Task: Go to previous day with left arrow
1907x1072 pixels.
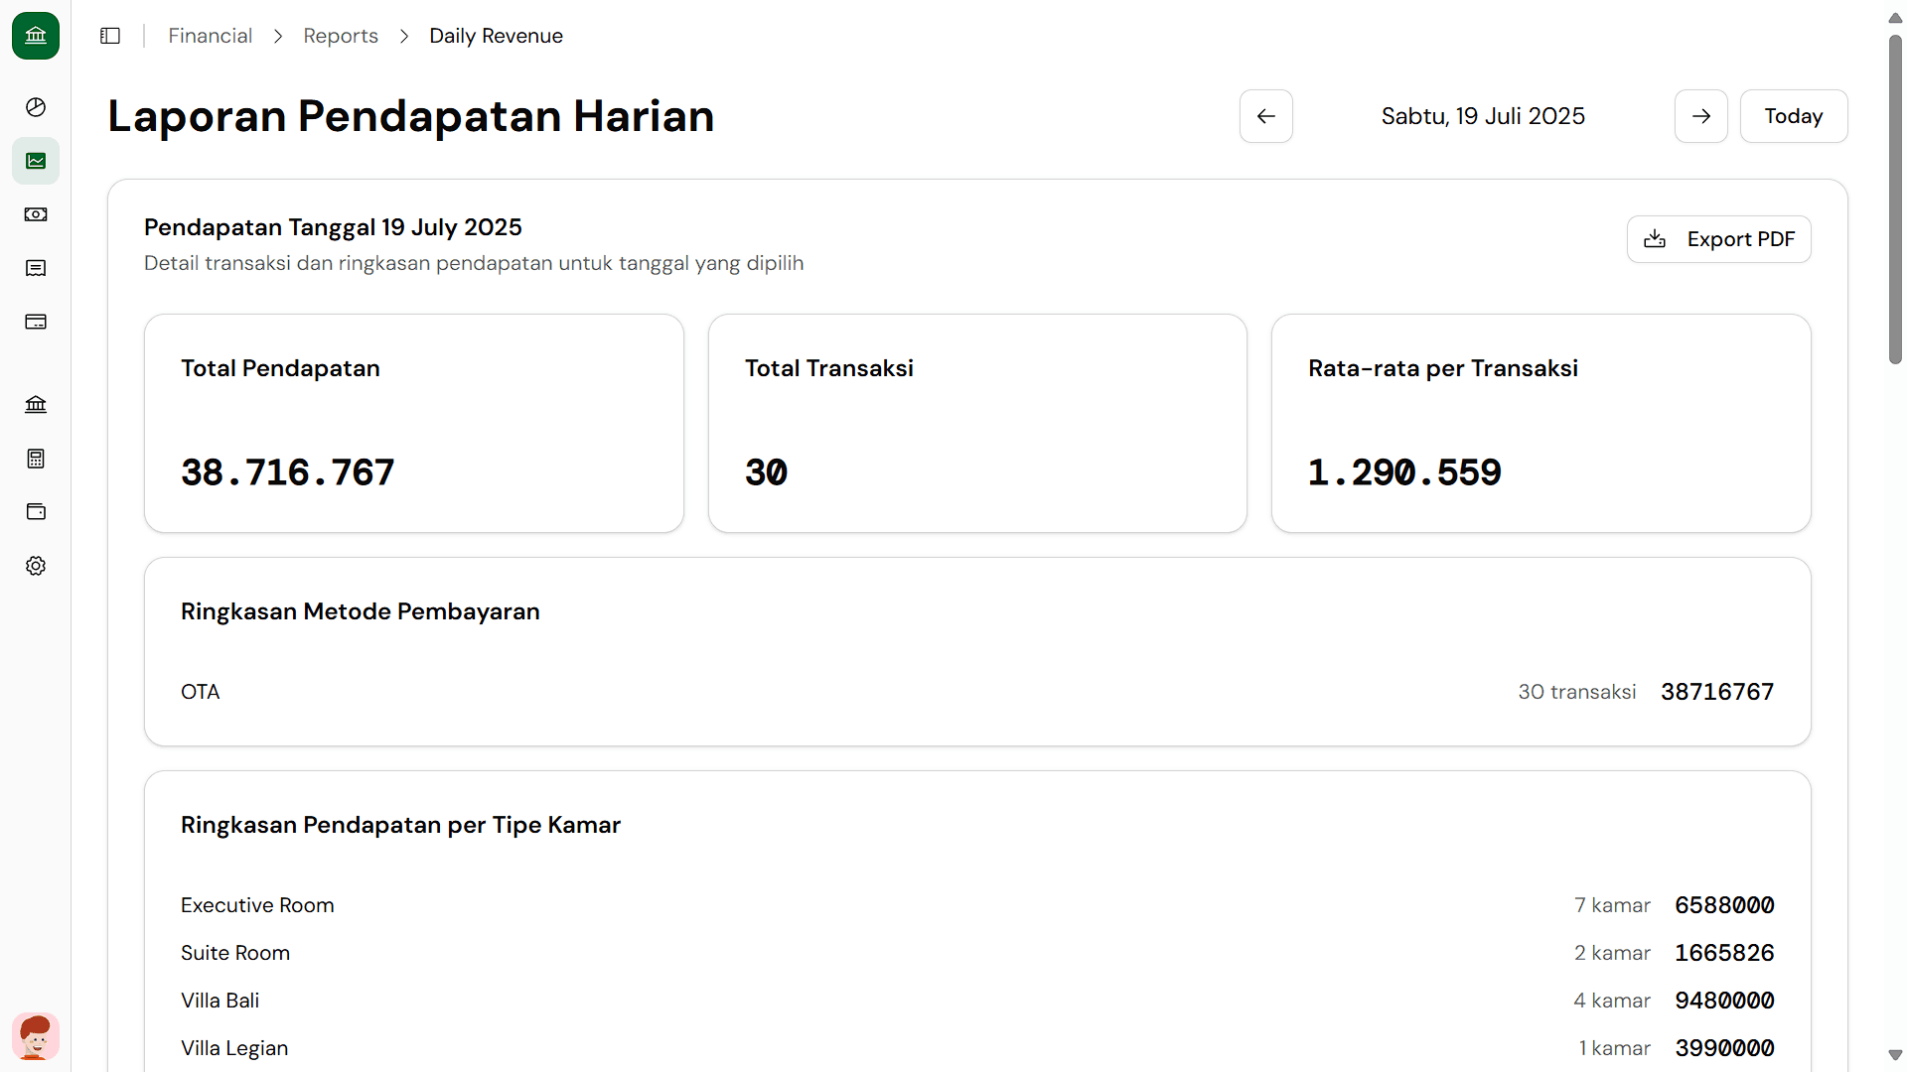Action: click(1265, 115)
